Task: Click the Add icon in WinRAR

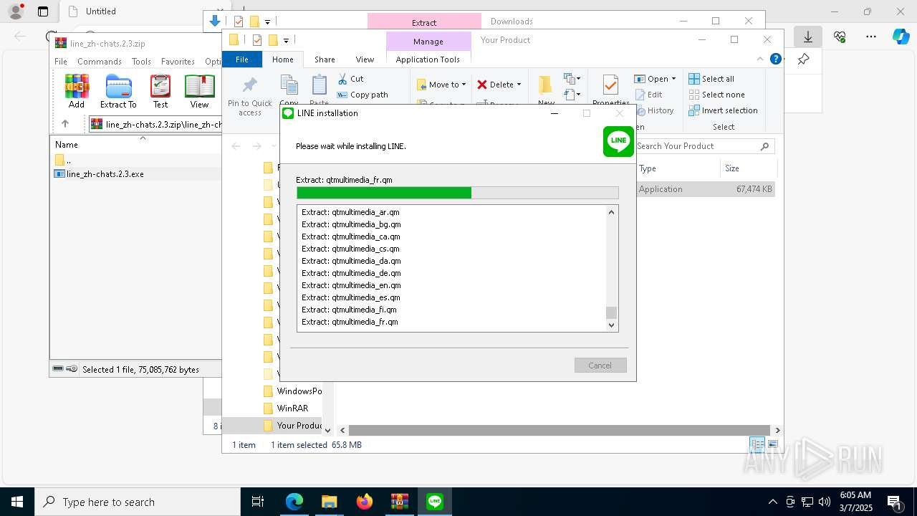Action: pos(77,91)
